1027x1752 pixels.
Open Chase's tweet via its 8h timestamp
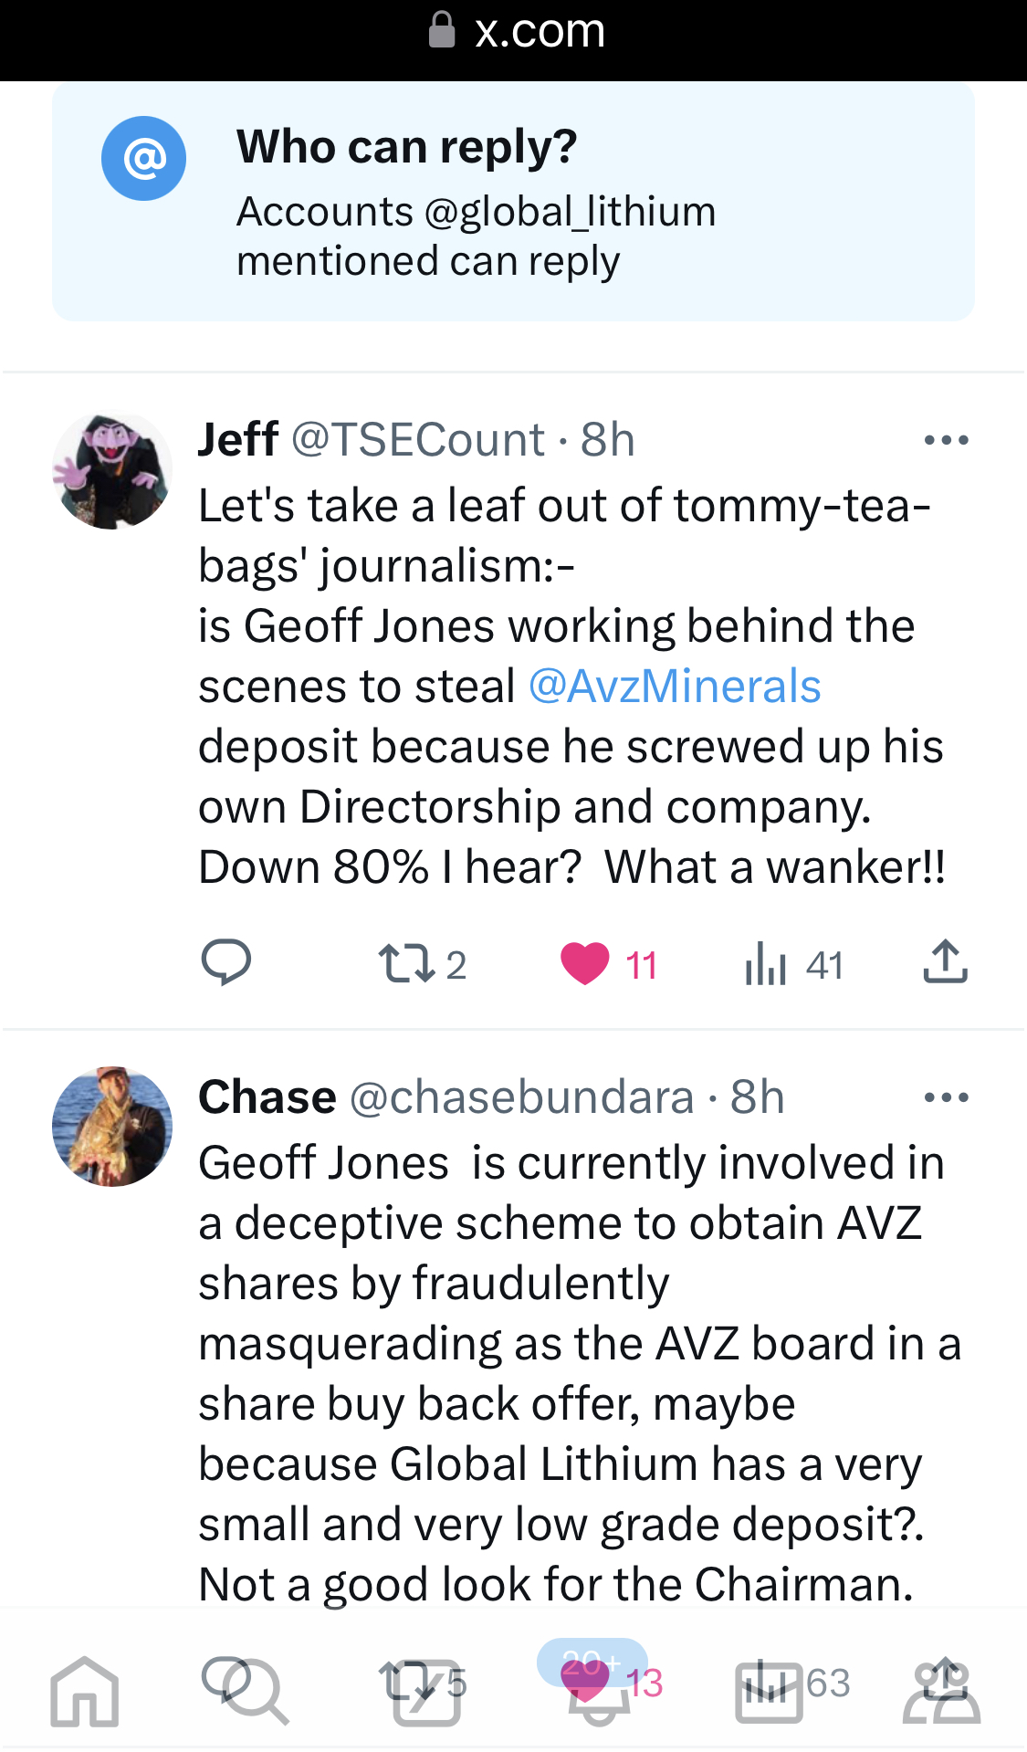pos(757,1097)
